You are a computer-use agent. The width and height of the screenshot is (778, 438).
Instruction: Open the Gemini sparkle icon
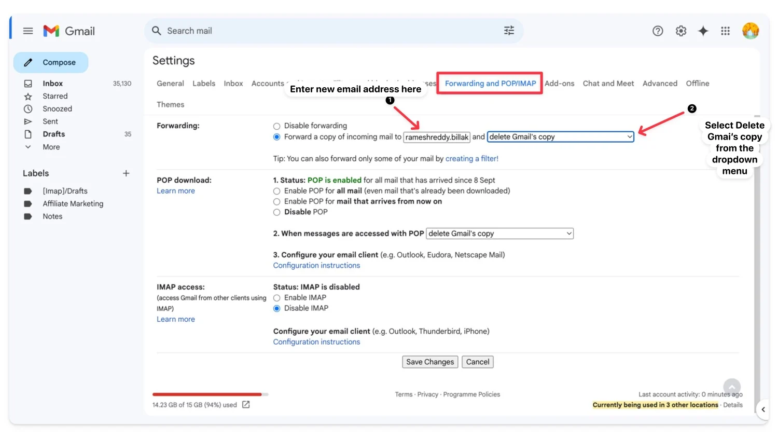tap(703, 31)
